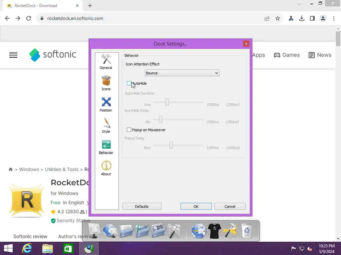This screenshot has height=255, width=341.
Task: Open the Documents folder dock icon
Action: pyautogui.click(x=126, y=231)
